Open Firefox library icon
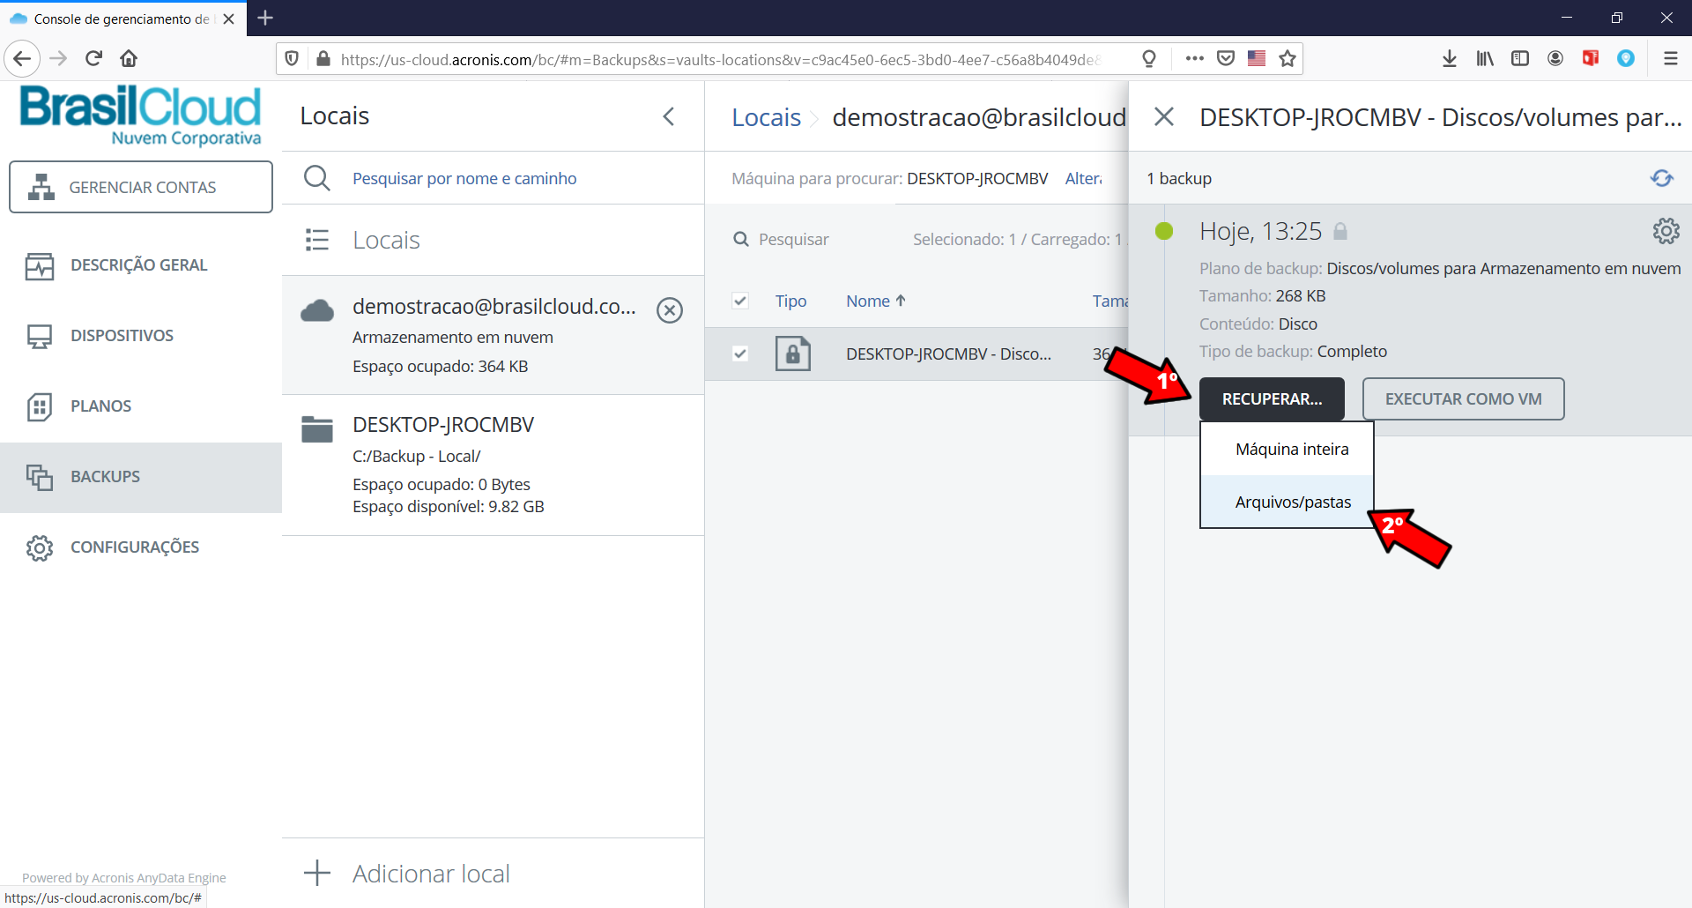Viewport: 1692px width, 908px height. [1485, 59]
